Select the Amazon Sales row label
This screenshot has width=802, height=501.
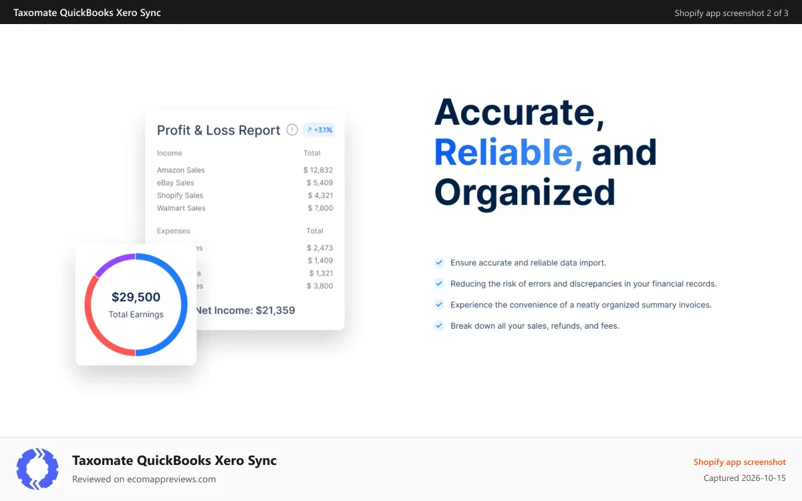click(181, 170)
